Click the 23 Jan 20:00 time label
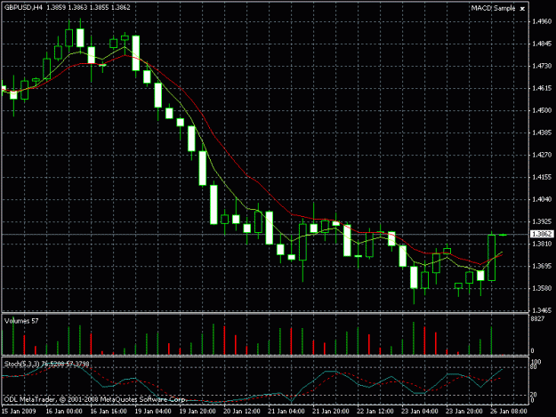556x417 pixels. point(464,411)
